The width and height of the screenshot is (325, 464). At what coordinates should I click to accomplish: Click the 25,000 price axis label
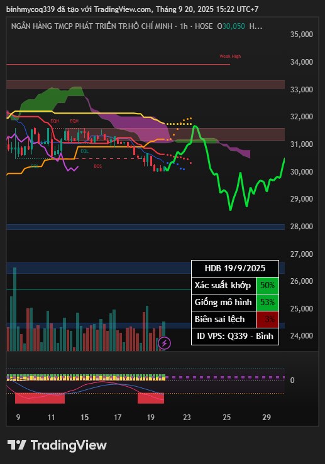301,309
